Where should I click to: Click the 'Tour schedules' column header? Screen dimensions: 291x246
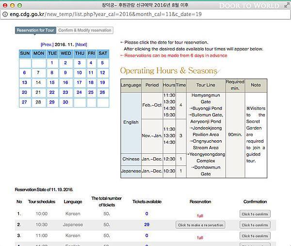click(x=42, y=202)
